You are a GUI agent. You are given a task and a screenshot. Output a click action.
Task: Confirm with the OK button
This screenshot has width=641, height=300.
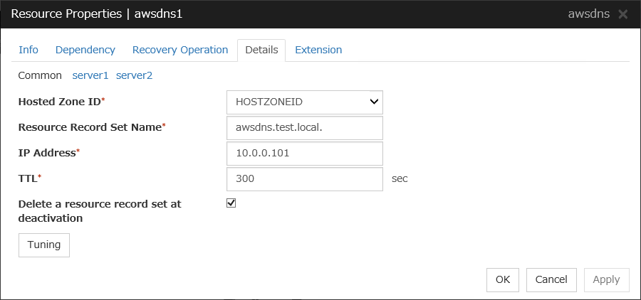tap(503, 279)
